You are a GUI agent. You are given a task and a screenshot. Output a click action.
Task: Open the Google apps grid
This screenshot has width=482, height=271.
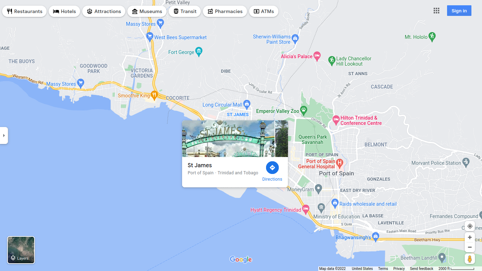click(436, 11)
